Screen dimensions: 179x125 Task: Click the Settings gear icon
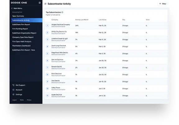pyautogui.click(x=13, y=94)
